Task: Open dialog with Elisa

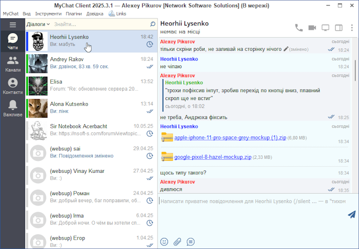Action: [92, 86]
